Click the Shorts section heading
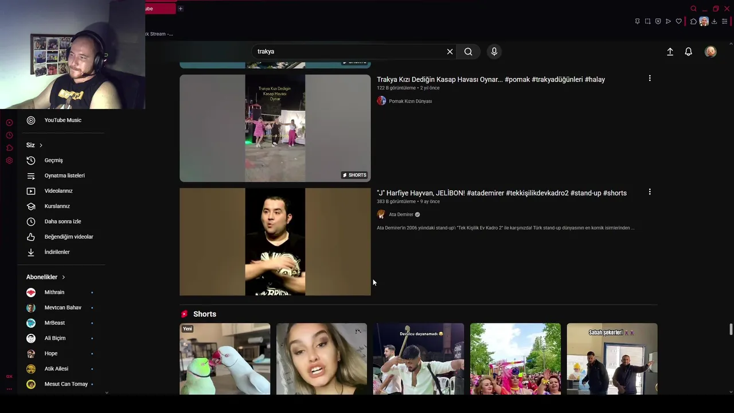The image size is (734, 413). [x=205, y=314]
